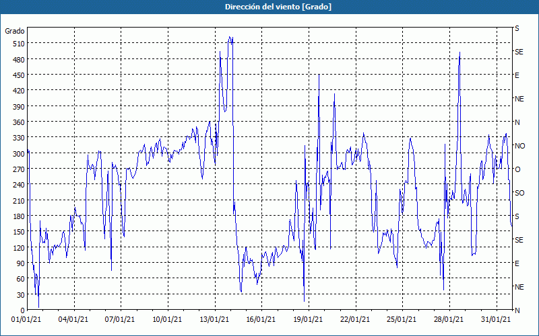539x336 pixels.
Task: Select the 31/01/21 date label
Action: coord(496,320)
